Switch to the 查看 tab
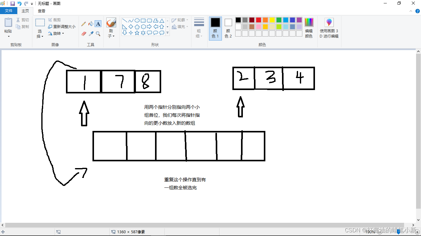 (x=42, y=11)
